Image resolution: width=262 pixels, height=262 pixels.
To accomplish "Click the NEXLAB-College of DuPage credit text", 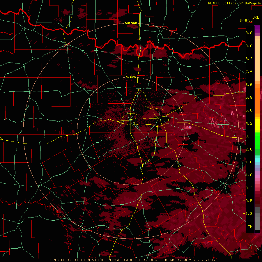I will [x=232, y=3].
